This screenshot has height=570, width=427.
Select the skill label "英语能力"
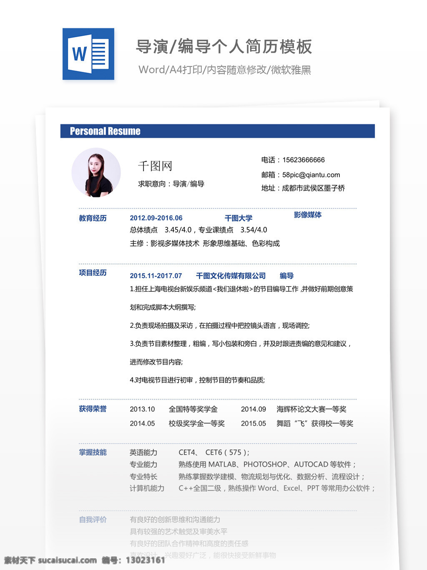[x=143, y=452]
